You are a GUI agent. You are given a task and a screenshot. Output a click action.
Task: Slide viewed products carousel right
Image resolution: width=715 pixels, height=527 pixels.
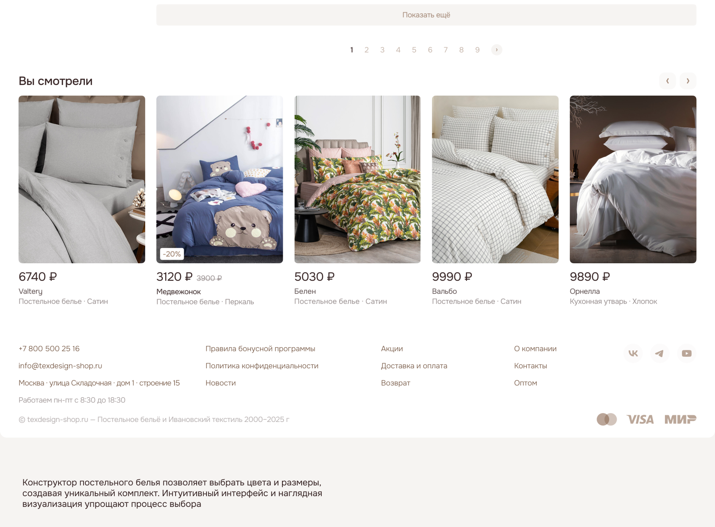pos(688,81)
